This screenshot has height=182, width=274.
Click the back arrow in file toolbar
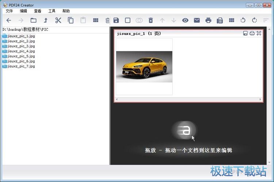(x=9, y=20)
